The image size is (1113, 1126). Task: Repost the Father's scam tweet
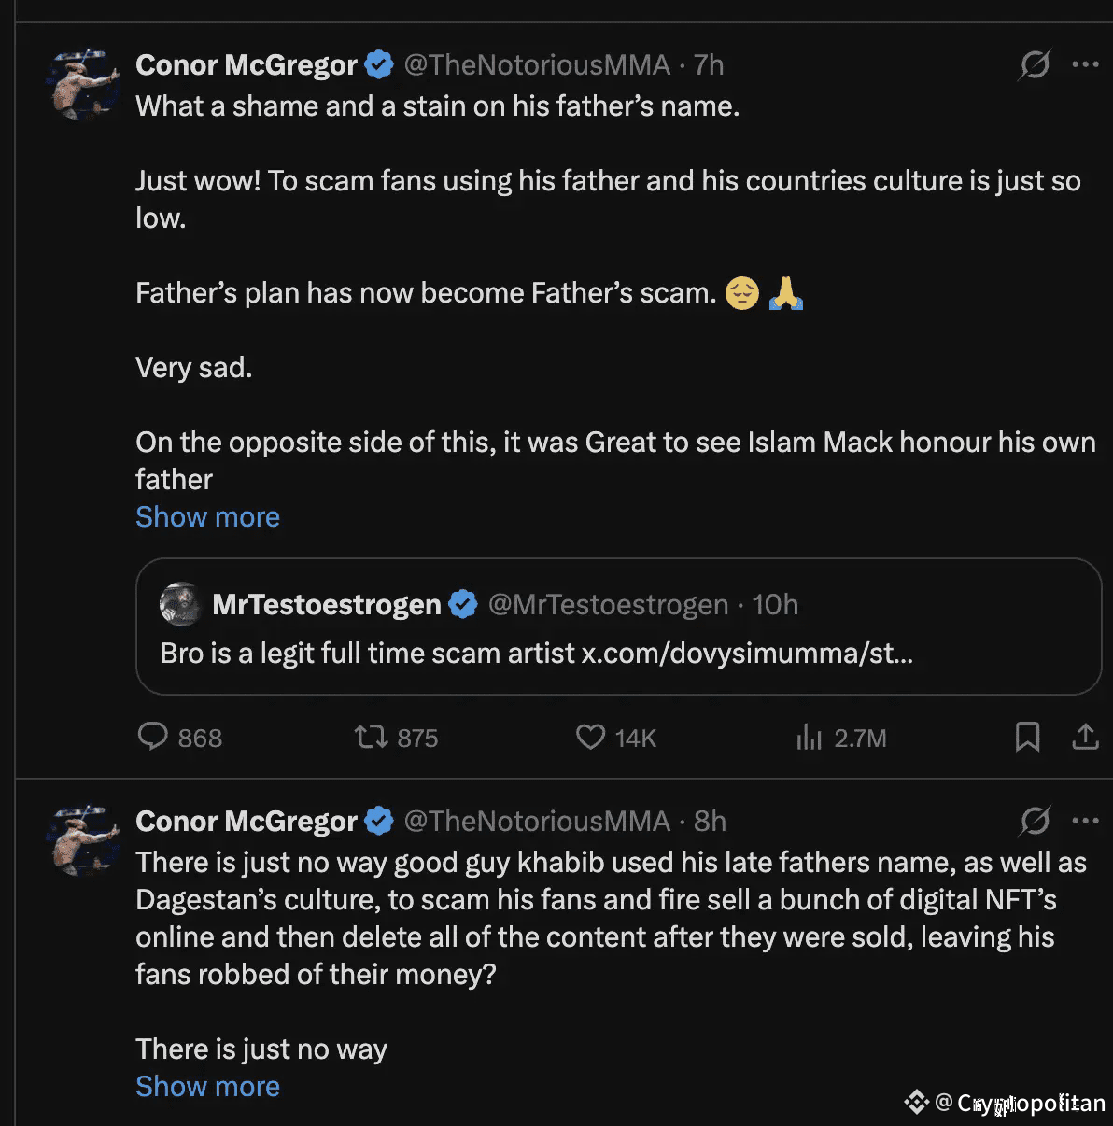[x=372, y=738]
